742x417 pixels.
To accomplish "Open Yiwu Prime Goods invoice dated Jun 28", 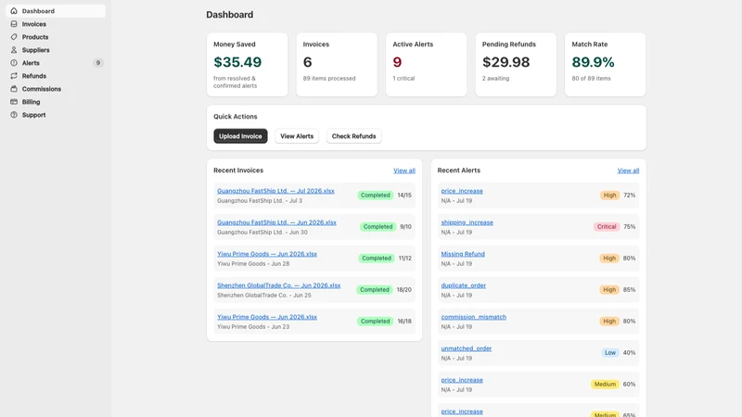I will [267, 254].
